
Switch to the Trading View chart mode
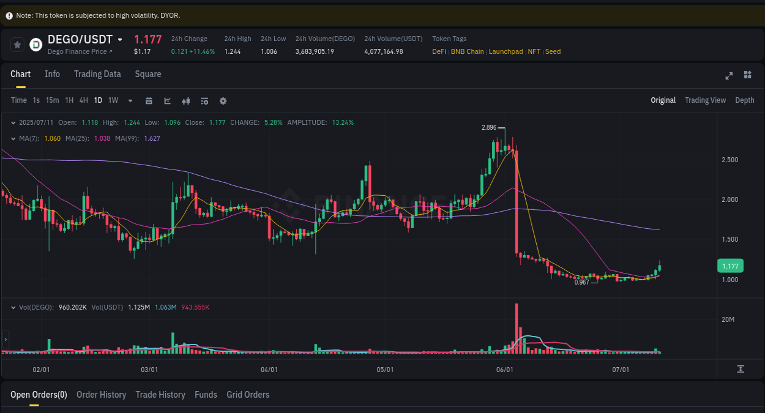[x=705, y=100]
